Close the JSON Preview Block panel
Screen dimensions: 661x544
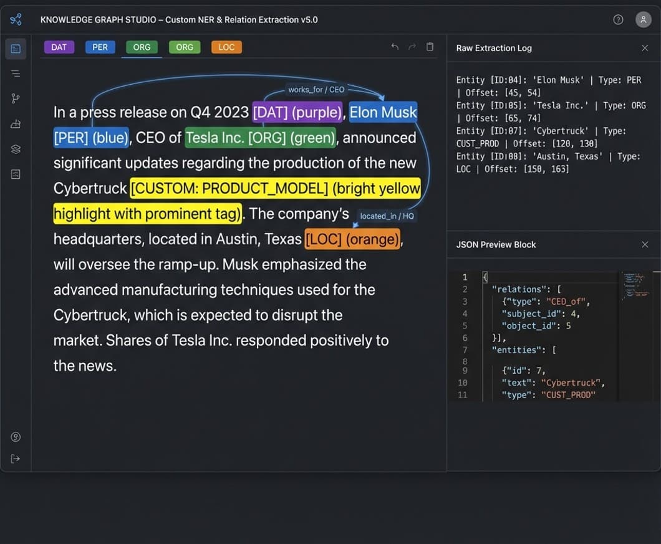tap(645, 244)
